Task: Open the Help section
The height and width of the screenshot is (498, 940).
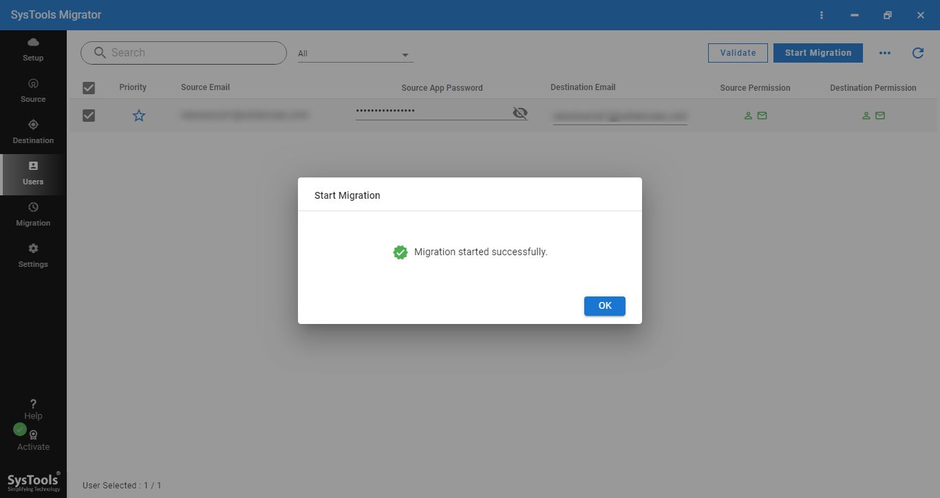Action: tap(32, 409)
